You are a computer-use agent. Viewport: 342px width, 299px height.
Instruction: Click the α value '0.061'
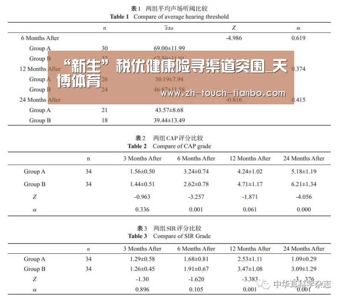coord(250,210)
